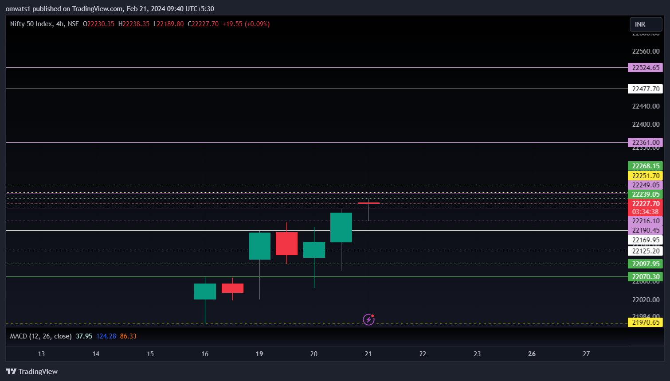Click the red 22227.70 current price label
The height and width of the screenshot is (381, 670).
(645, 204)
